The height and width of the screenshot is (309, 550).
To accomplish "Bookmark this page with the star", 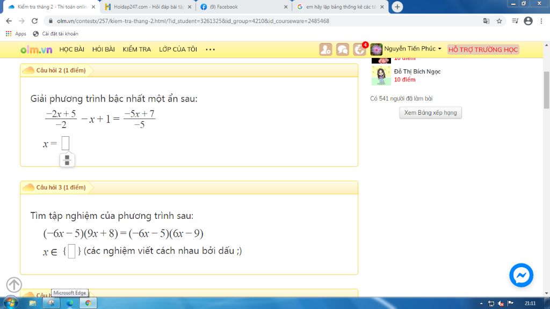I will pyautogui.click(x=499, y=21).
